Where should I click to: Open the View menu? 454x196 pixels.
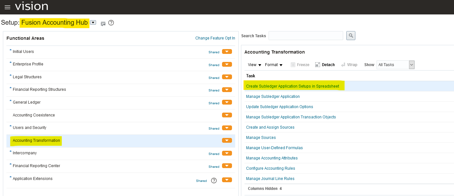click(254, 65)
